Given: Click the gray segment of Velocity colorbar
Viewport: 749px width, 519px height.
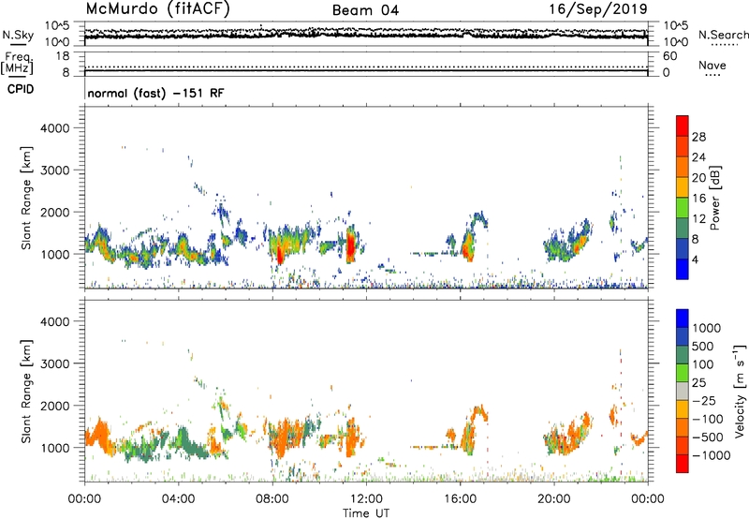Looking at the screenshot, I should [683, 391].
